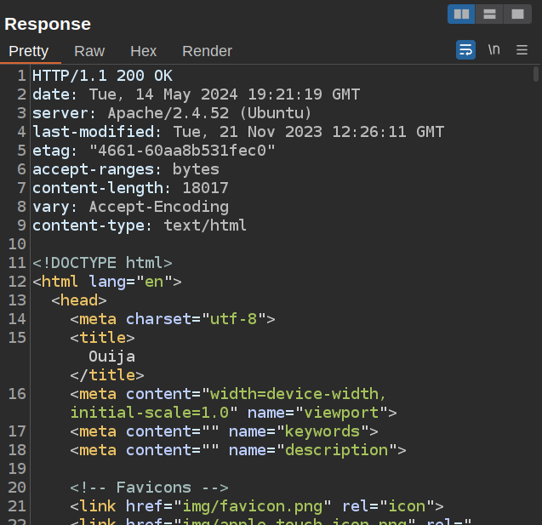The image size is (542, 525).
Task: Open the Render tab
Action: click(x=207, y=51)
